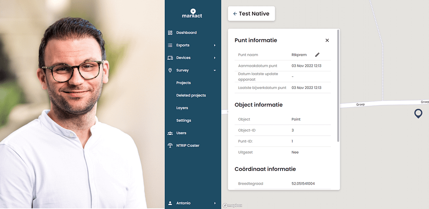
Task: Expand the Exports submenu arrow
Action: (215, 45)
